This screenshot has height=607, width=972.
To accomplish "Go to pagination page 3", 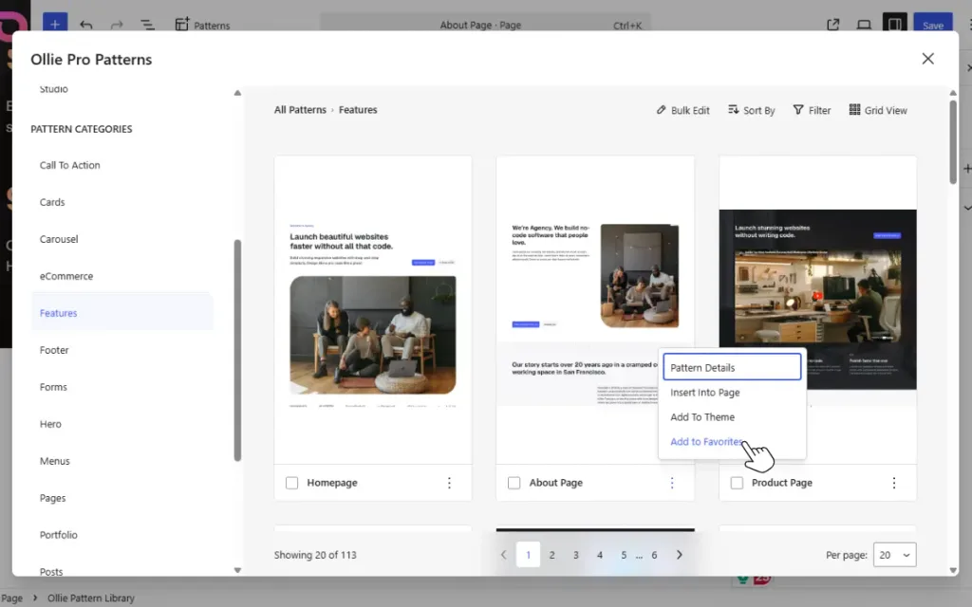I will coord(576,555).
